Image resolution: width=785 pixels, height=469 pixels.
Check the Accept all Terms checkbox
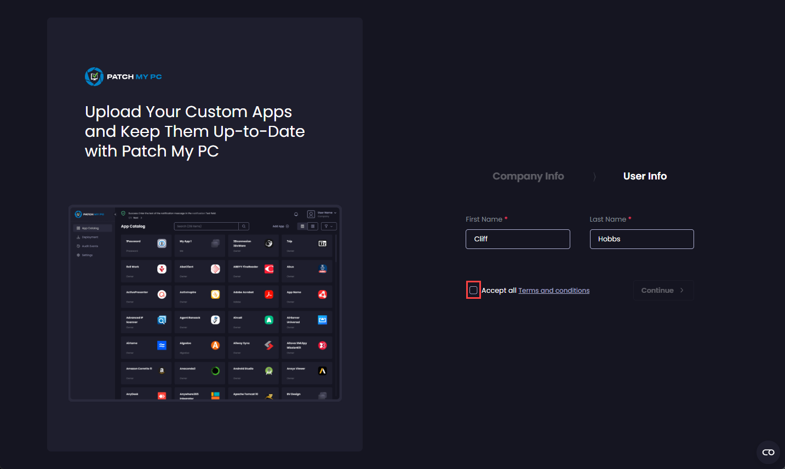tap(473, 290)
